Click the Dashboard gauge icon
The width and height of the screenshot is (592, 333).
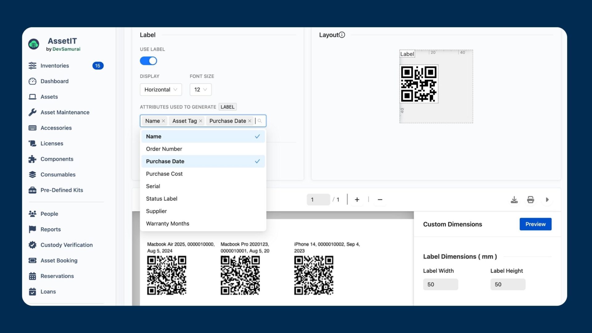tap(32, 81)
